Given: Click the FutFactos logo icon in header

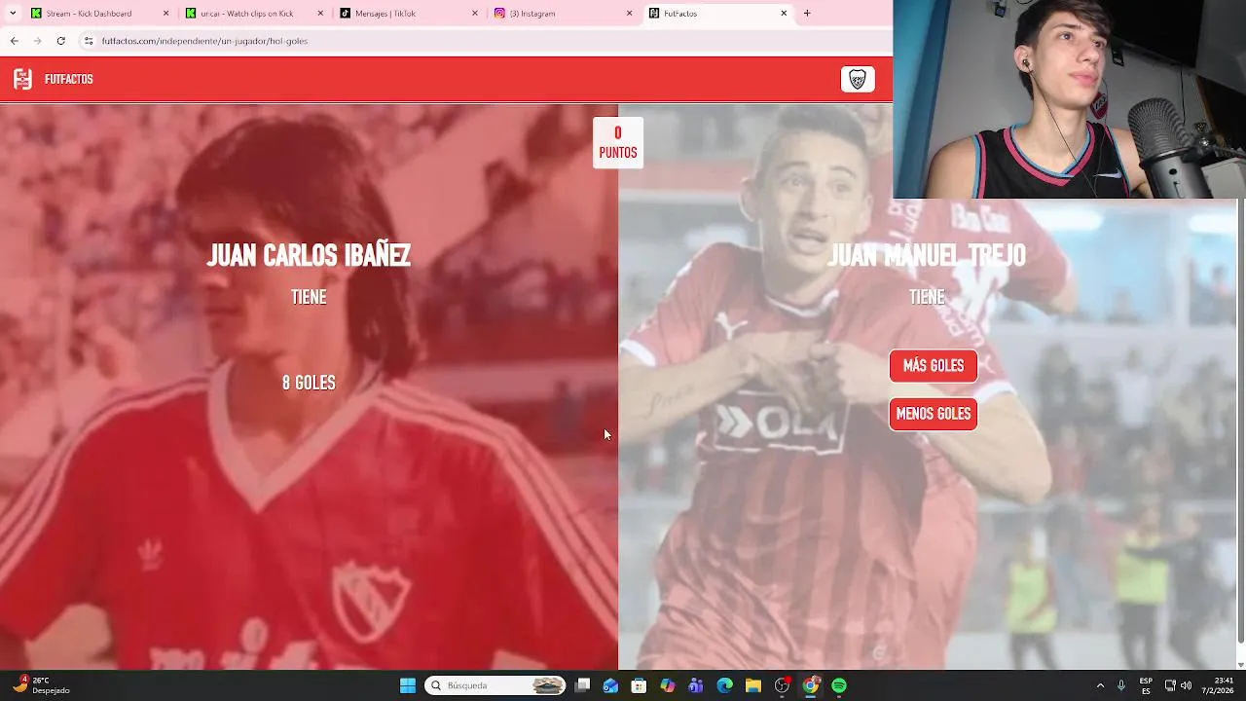Looking at the screenshot, I should (x=22, y=79).
